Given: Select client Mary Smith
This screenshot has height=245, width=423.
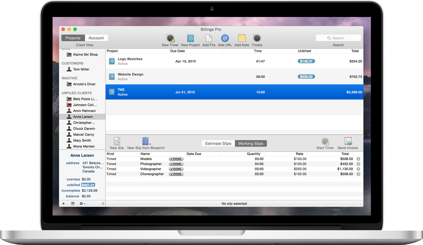Looking at the screenshot, I should (x=82, y=140).
